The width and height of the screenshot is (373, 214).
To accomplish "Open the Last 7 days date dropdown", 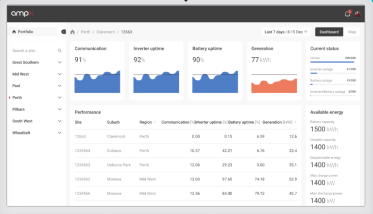I will [286, 32].
